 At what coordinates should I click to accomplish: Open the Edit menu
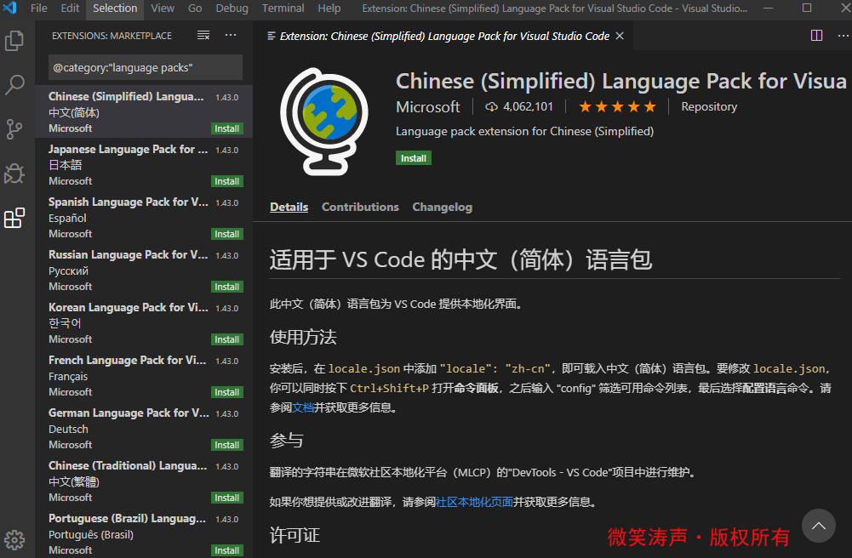[70, 9]
